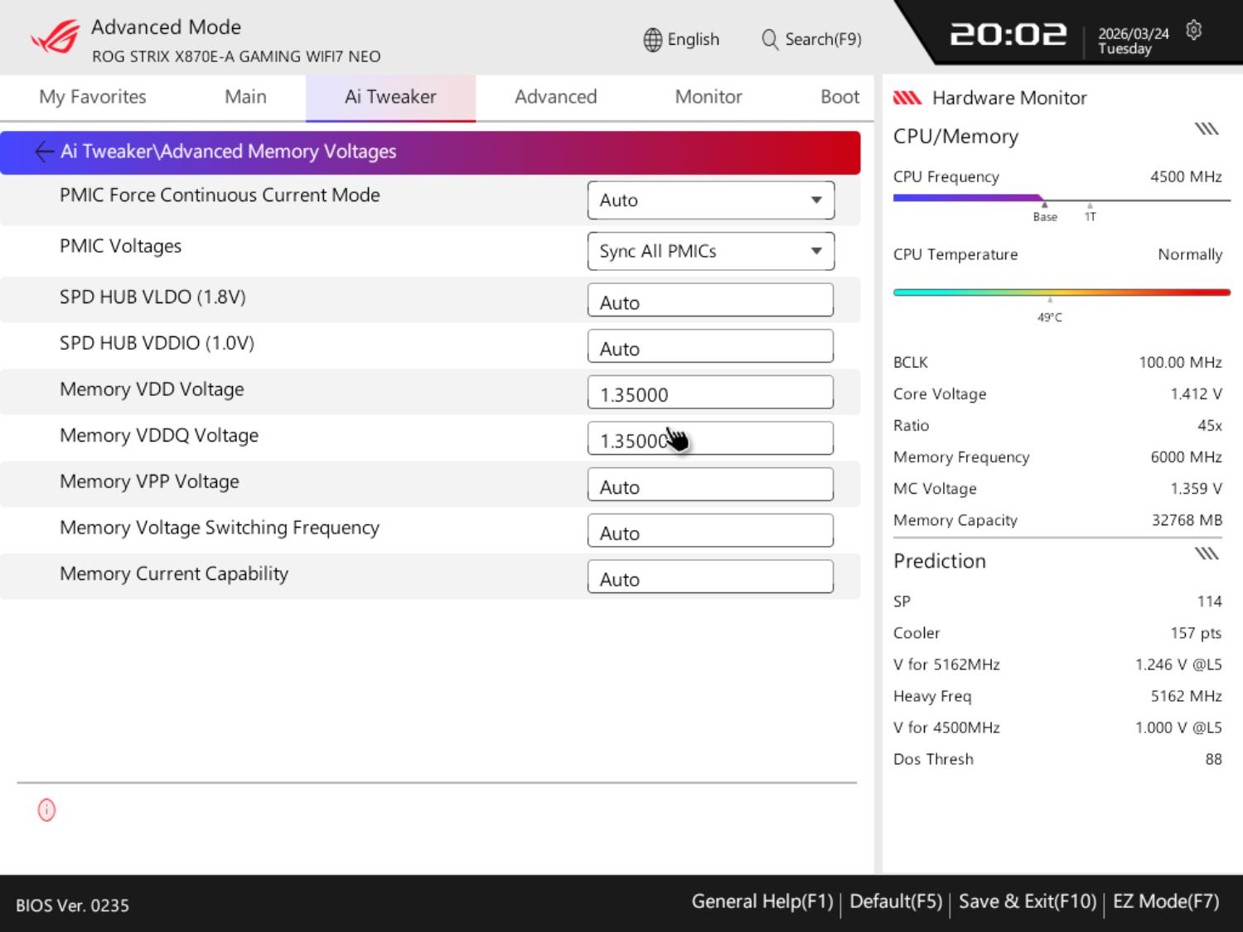Select the SPD HUB VLDO (1.8V) field
The width and height of the screenshot is (1243, 932).
[710, 301]
